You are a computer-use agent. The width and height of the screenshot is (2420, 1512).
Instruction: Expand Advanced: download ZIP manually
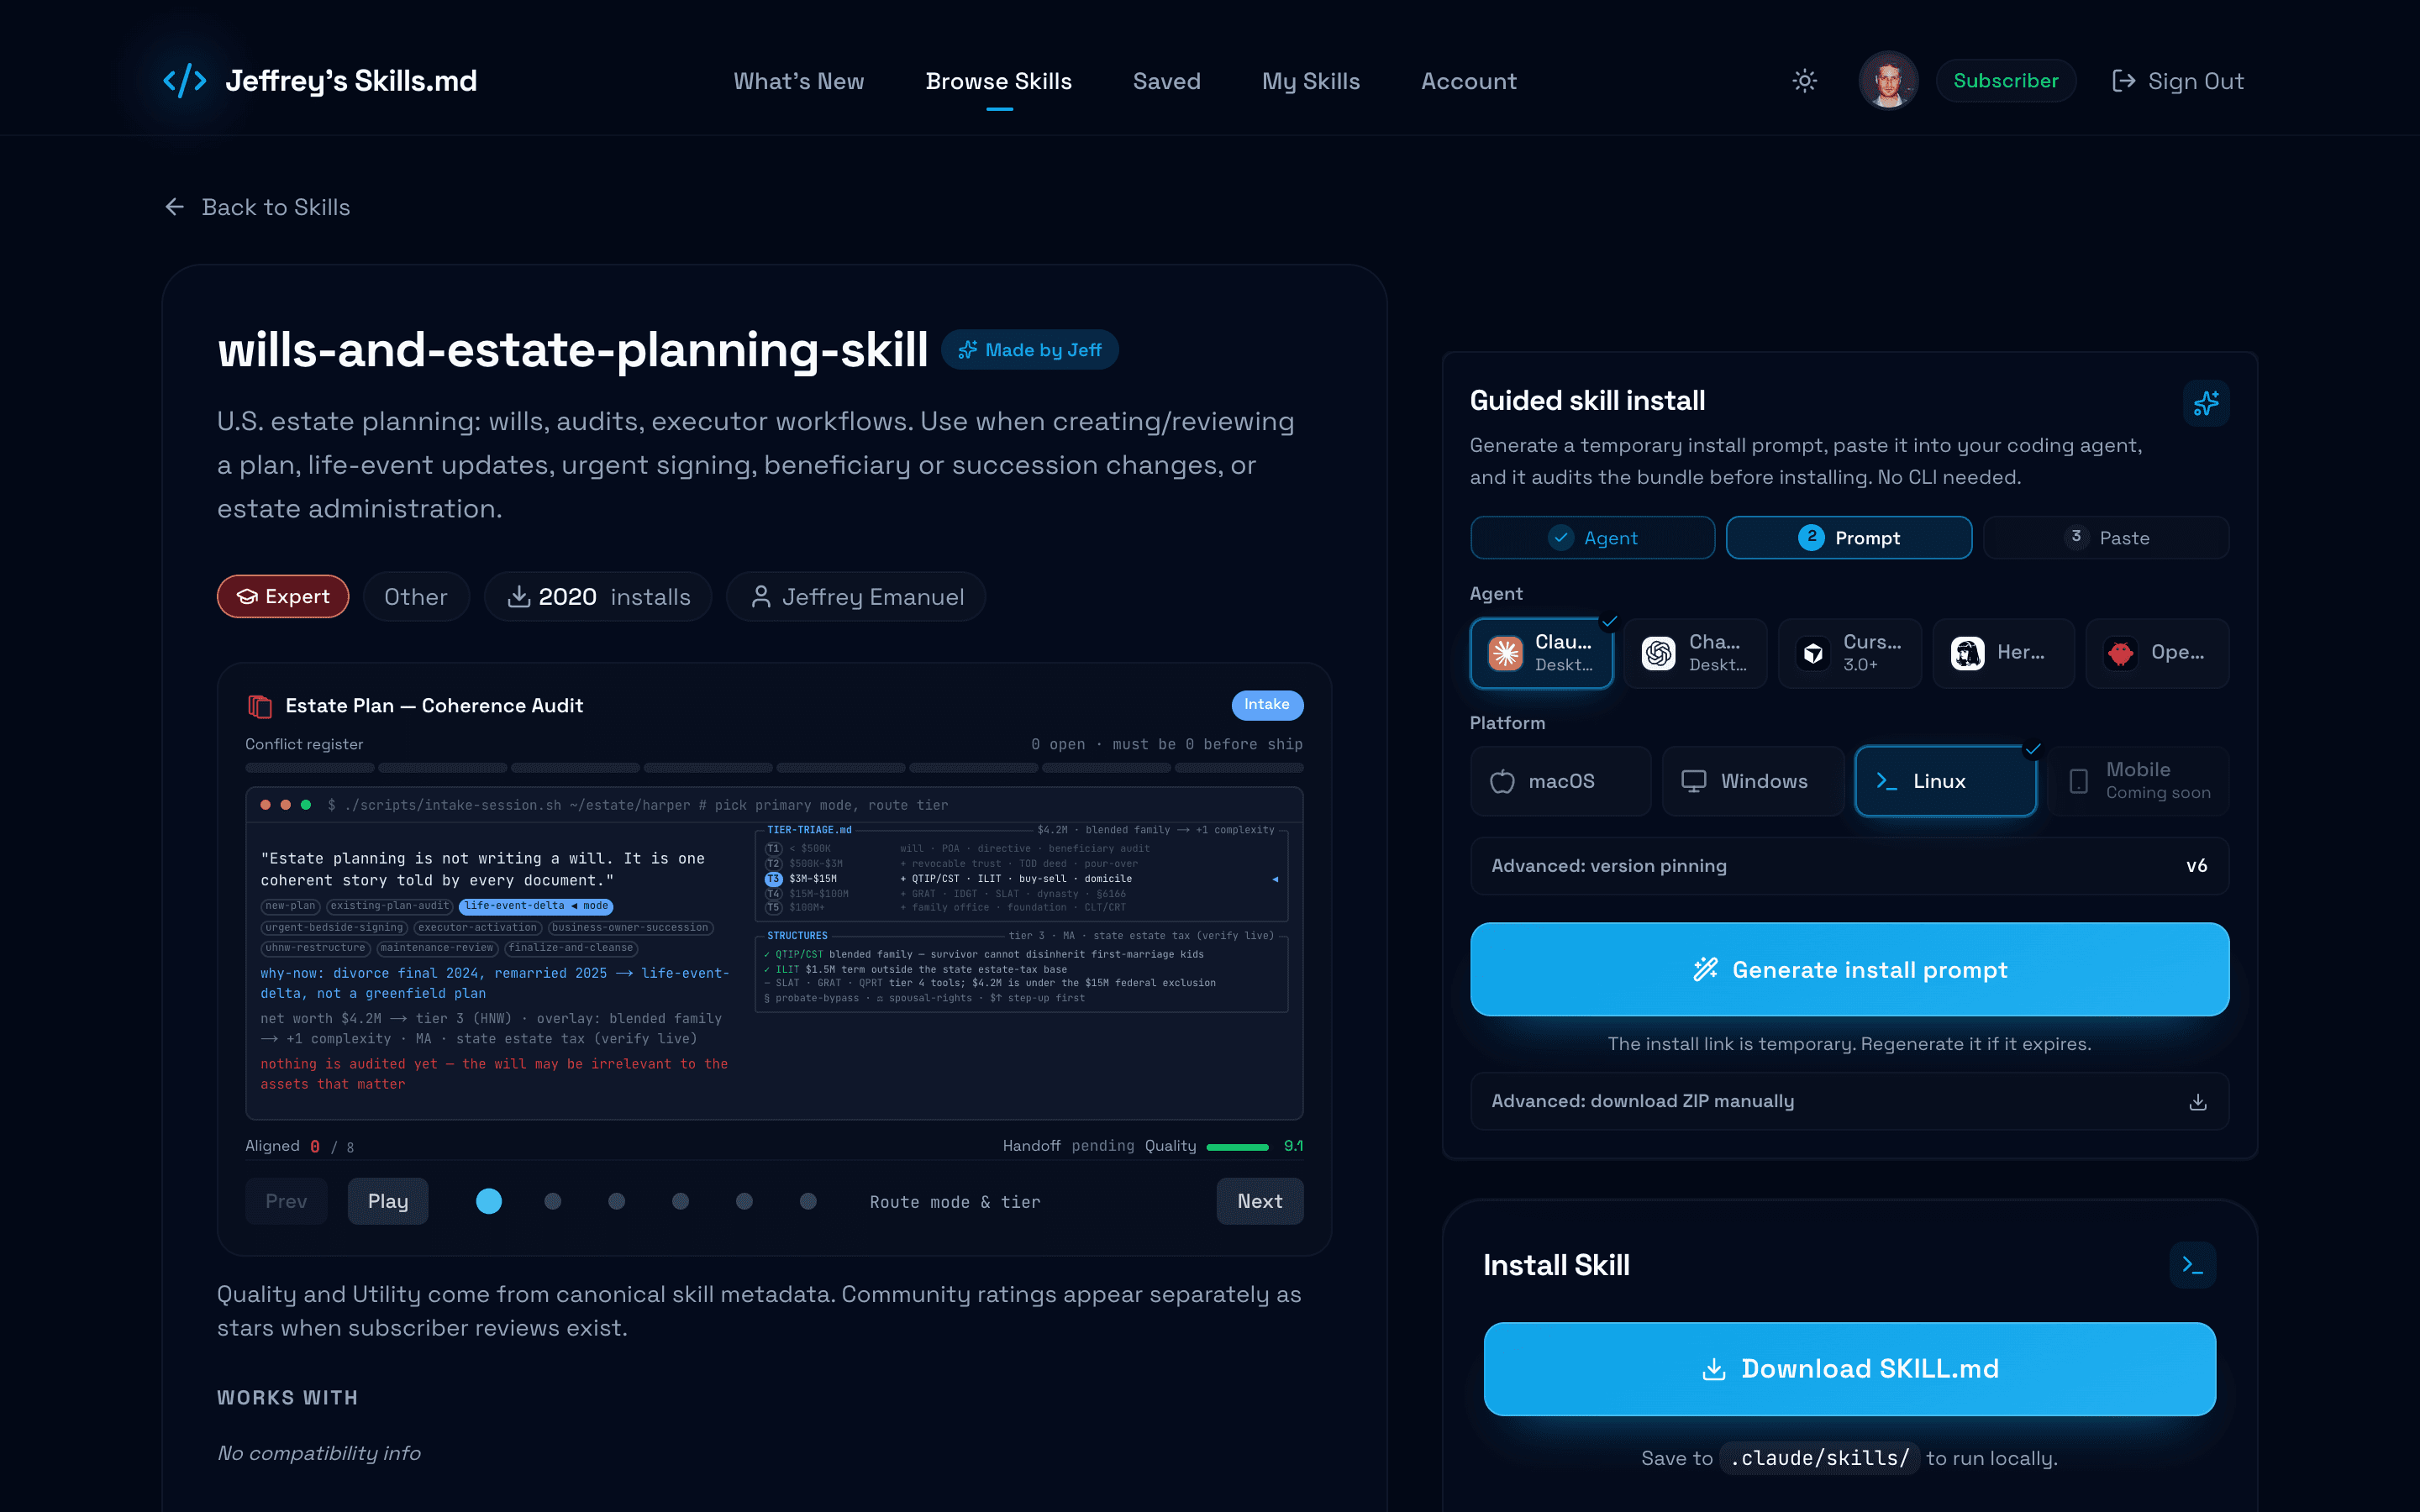1849,1101
